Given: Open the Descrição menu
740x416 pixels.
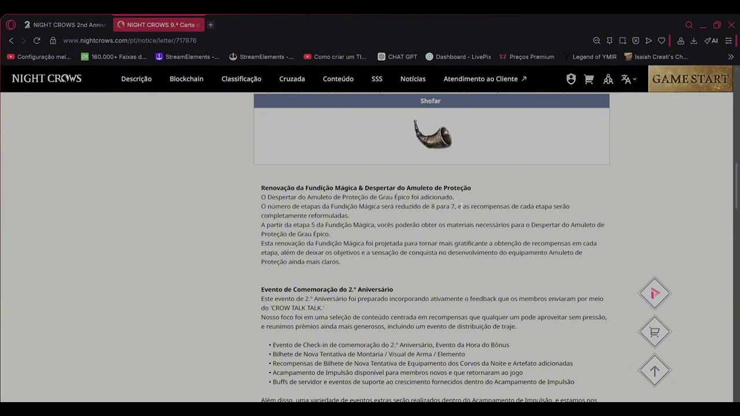Looking at the screenshot, I should coord(136,79).
